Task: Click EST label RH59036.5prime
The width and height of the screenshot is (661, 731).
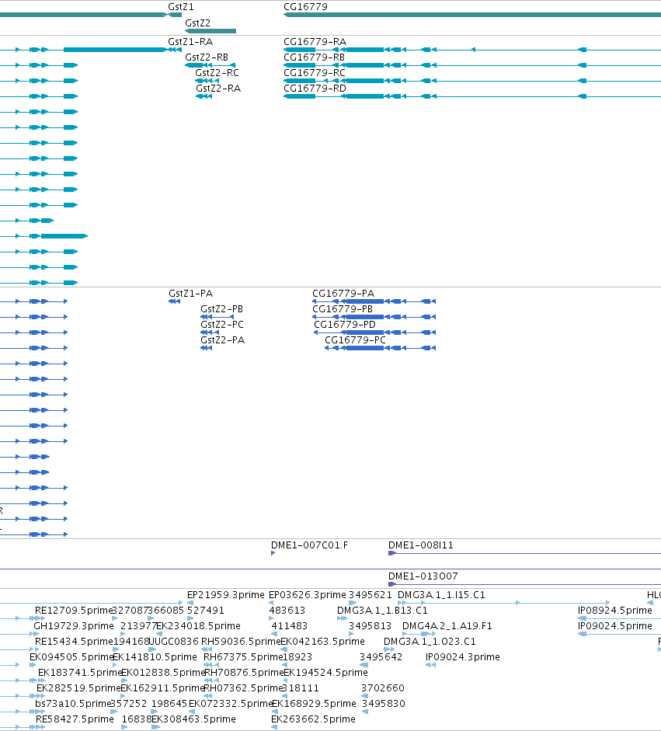Action: [241, 642]
